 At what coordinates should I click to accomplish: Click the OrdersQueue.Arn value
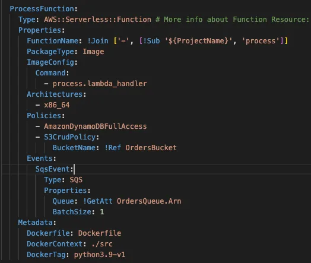[x=149, y=201]
